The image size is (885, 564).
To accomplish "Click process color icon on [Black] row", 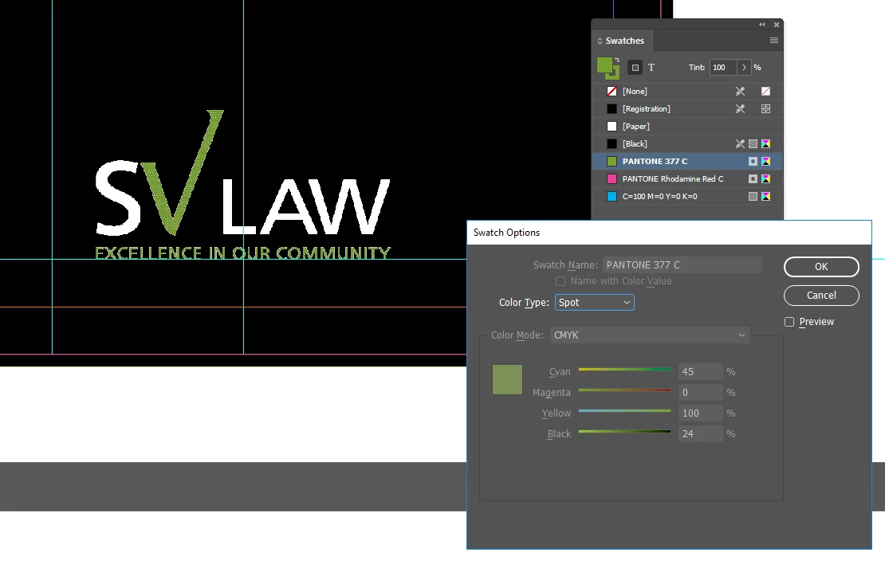I will [753, 144].
